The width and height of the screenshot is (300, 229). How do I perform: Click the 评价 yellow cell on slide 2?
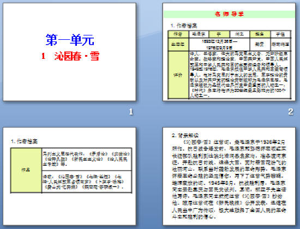[x=178, y=75]
